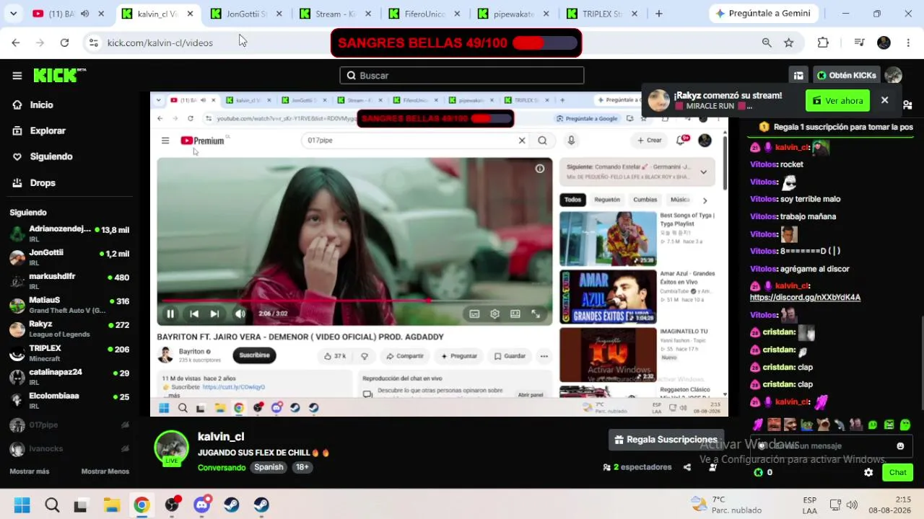
Task: Open Chrome extensions puzzle icon
Action: click(x=823, y=43)
